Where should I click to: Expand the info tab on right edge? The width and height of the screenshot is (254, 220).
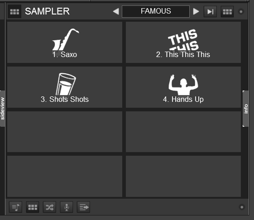(246, 109)
